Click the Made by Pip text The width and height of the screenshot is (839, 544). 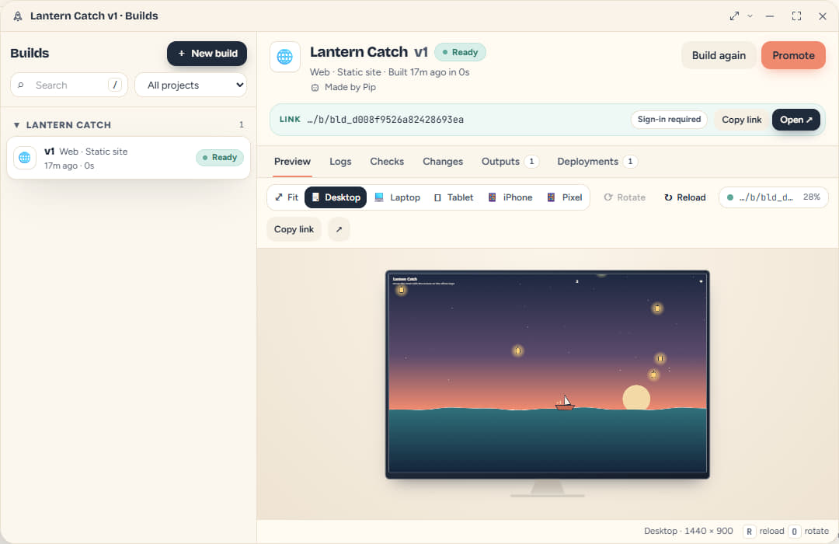(350, 87)
